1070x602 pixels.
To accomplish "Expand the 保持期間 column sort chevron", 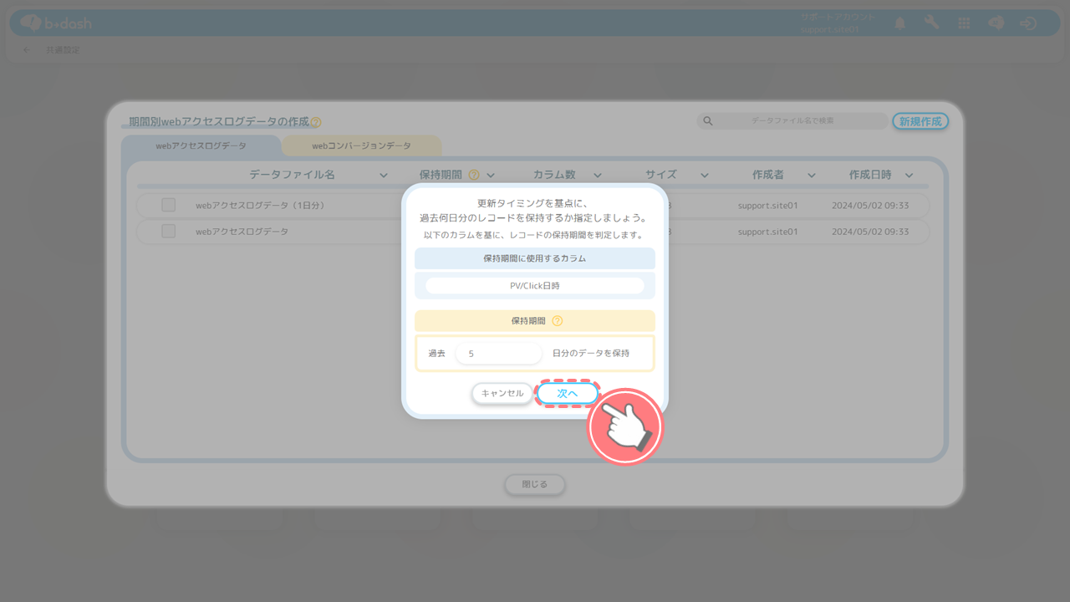I will click(491, 175).
